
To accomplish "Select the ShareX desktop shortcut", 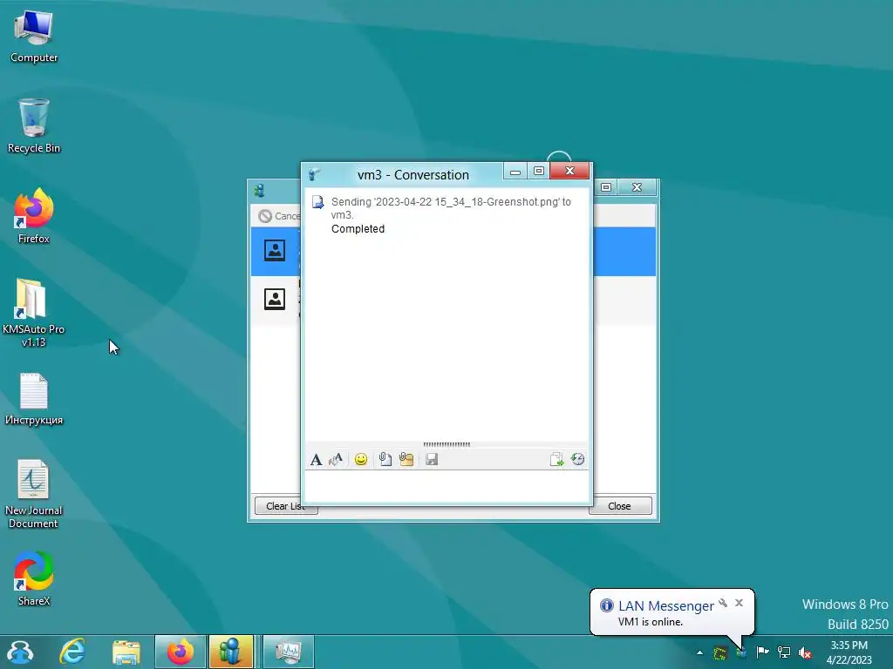I will click(34, 578).
